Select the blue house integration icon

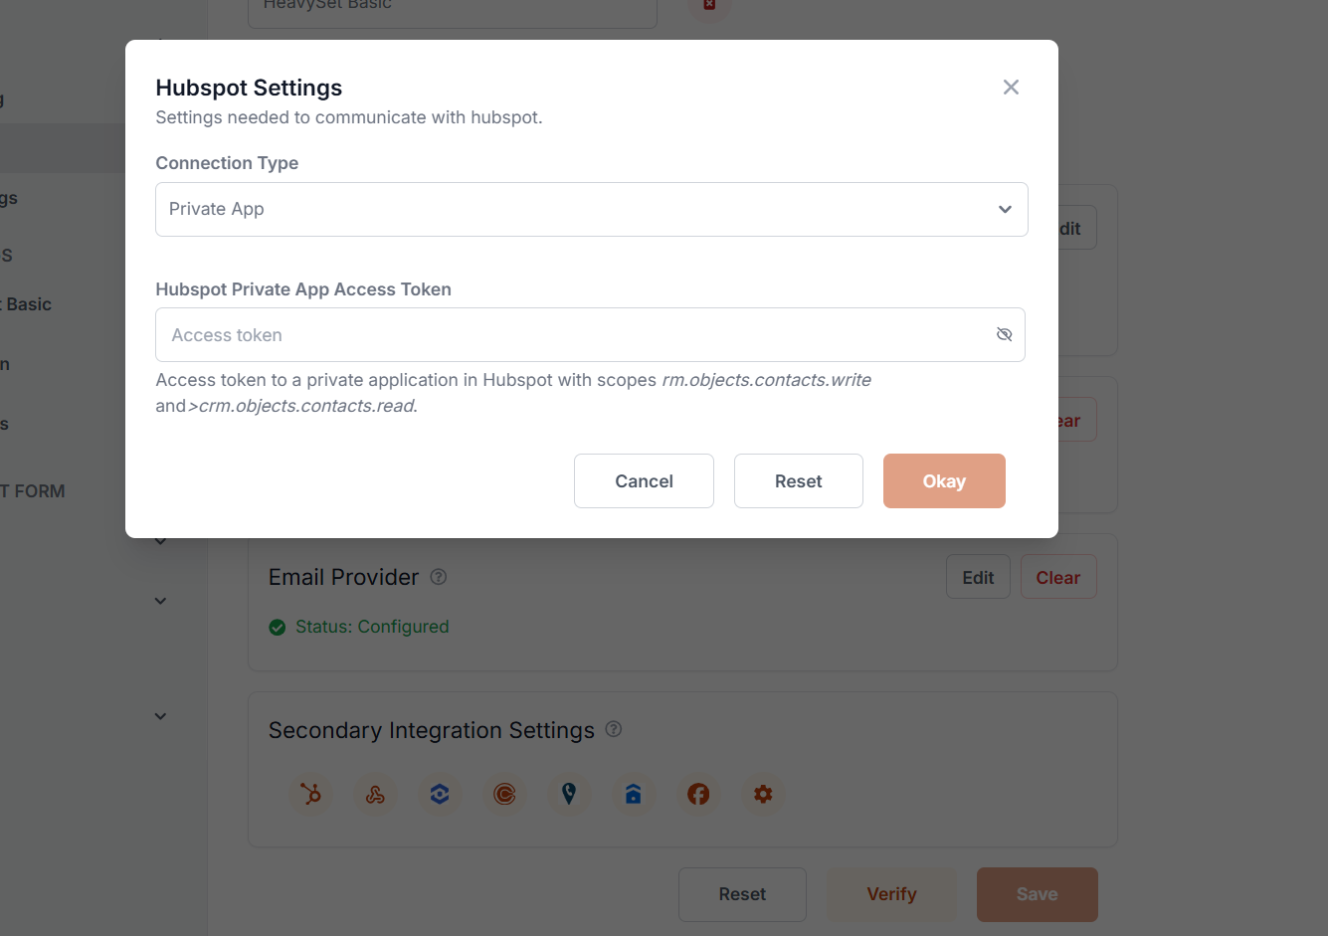tap(634, 794)
